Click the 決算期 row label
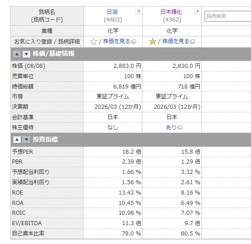This screenshot has width=251, height=244. click(x=20, y=107)
